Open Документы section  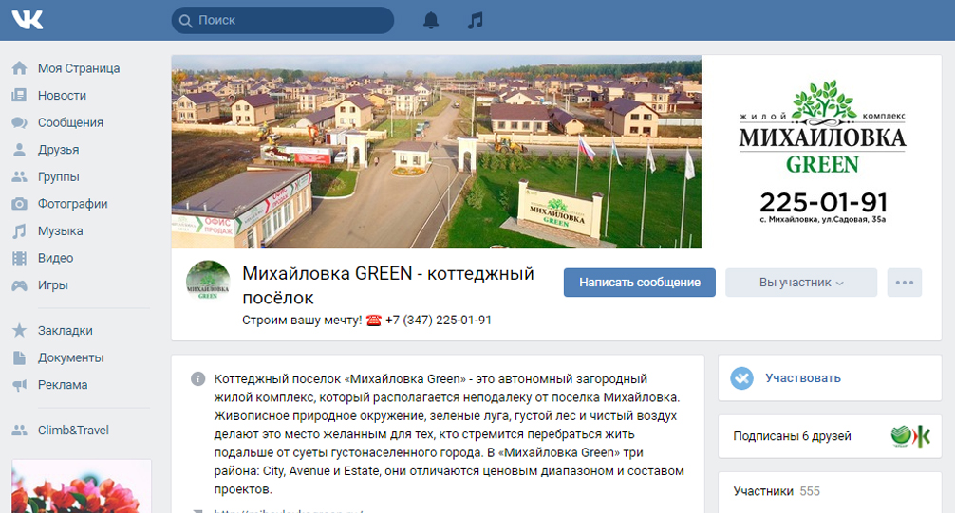pyautogui.click(x=70, y=357)
